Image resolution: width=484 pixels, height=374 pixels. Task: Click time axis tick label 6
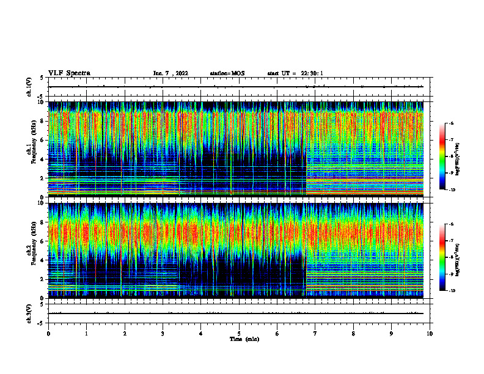click(x=277, y=334)
